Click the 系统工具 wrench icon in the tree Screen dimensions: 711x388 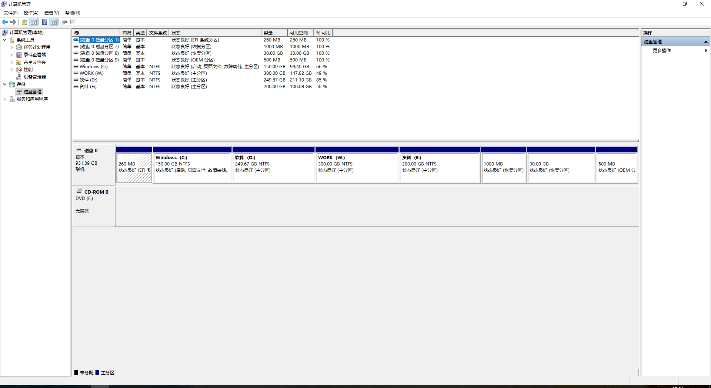pyautogui.click(x=12, y=40)
